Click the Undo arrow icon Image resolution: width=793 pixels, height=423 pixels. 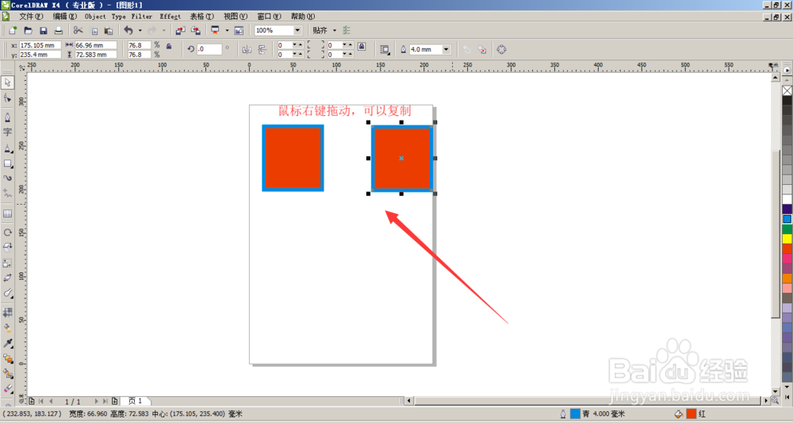(128, 30)
